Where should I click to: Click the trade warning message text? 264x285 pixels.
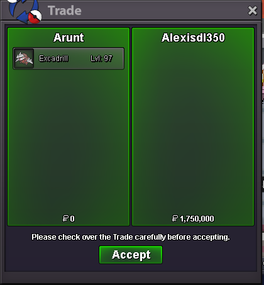131,237
